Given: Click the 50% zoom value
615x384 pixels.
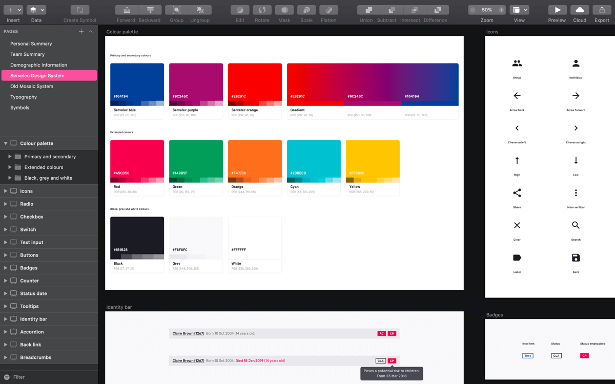Looking at the screenshot, I should click(x=487, y=10).
